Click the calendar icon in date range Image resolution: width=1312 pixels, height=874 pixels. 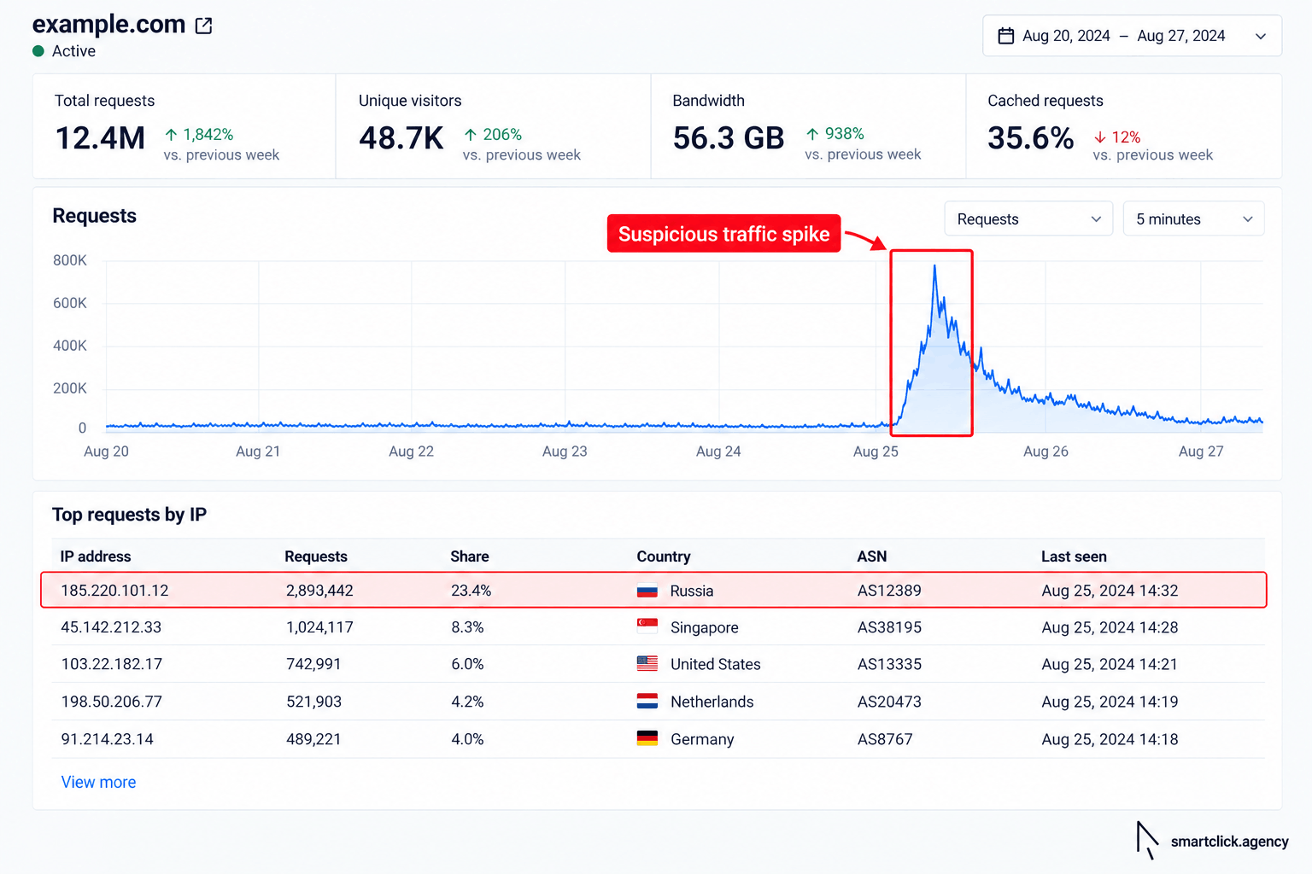click(x=1006, y=36)
